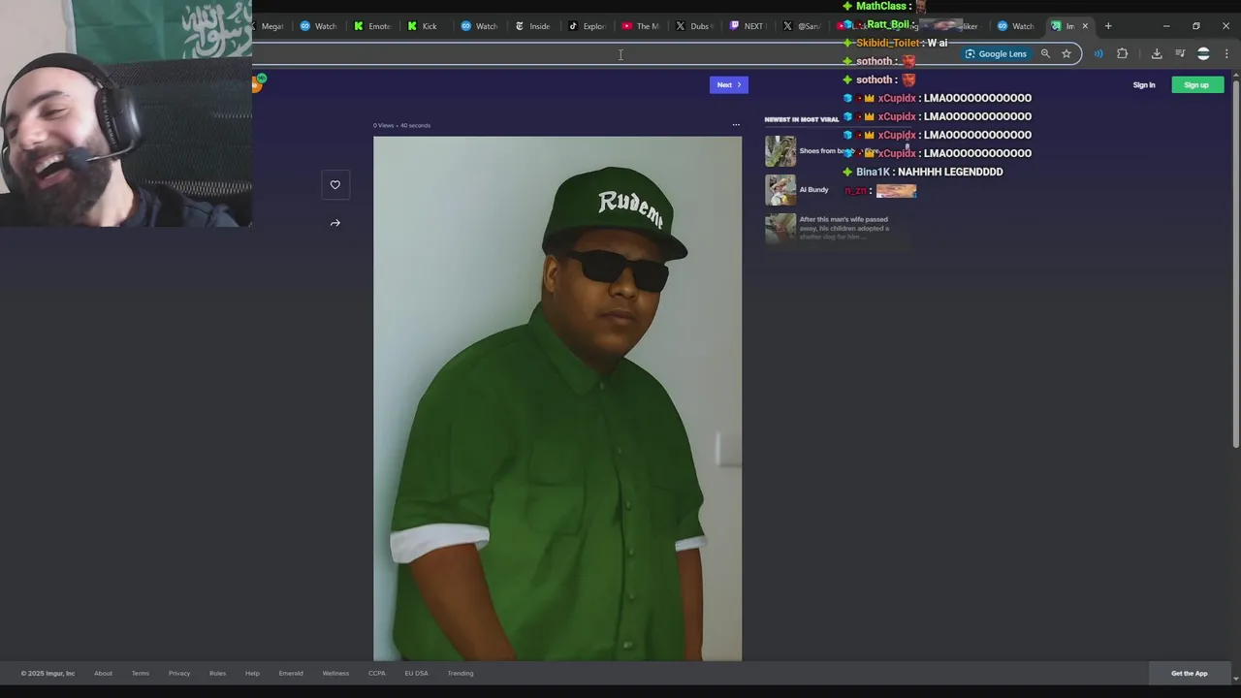Switch to the Kick tab
The height and width of the screenshot is (698, 1241).
(x=423, y=26)
